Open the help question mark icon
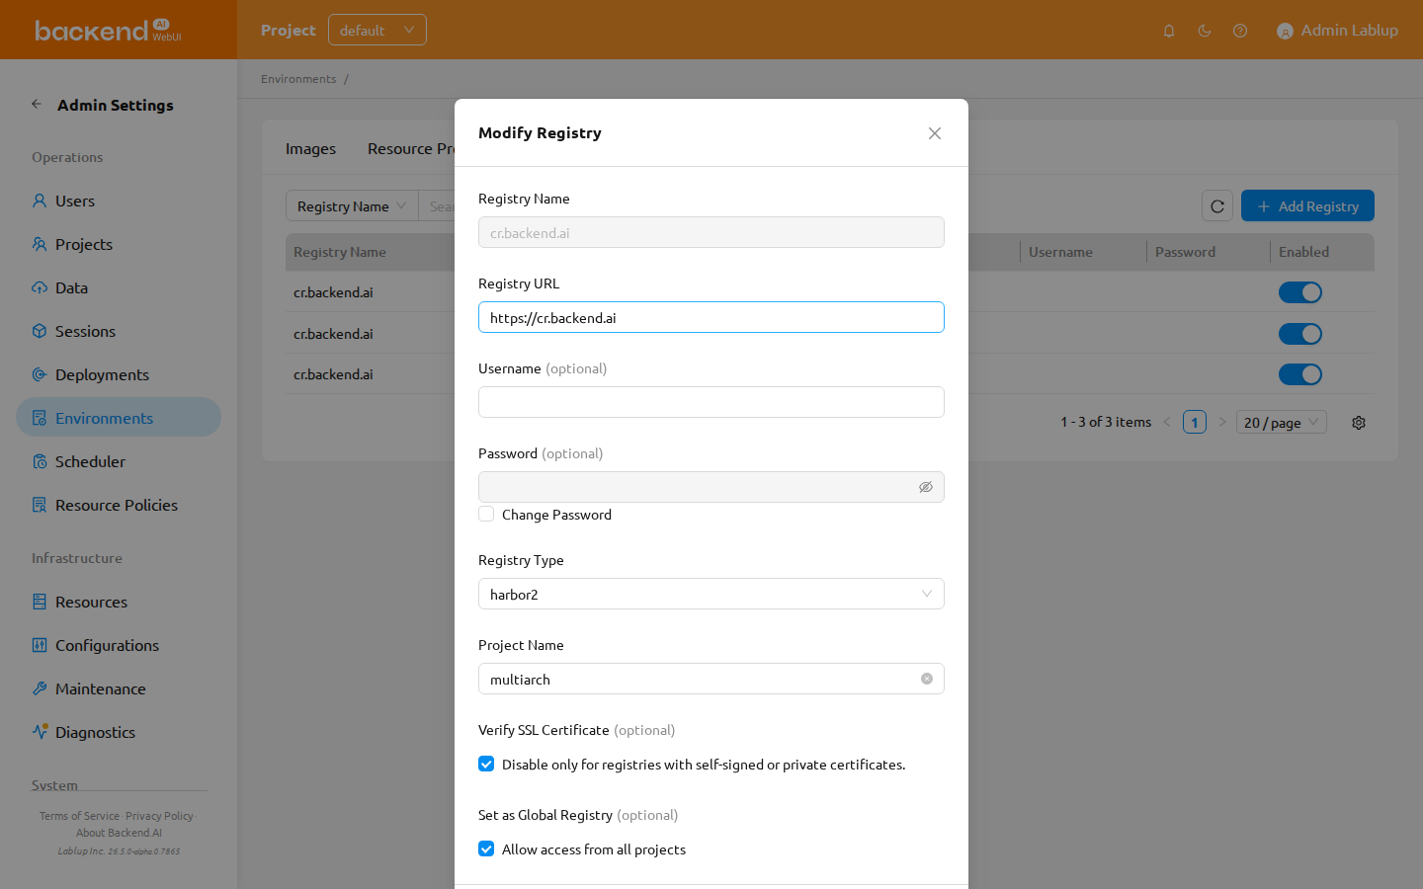 click(1240, 31)
